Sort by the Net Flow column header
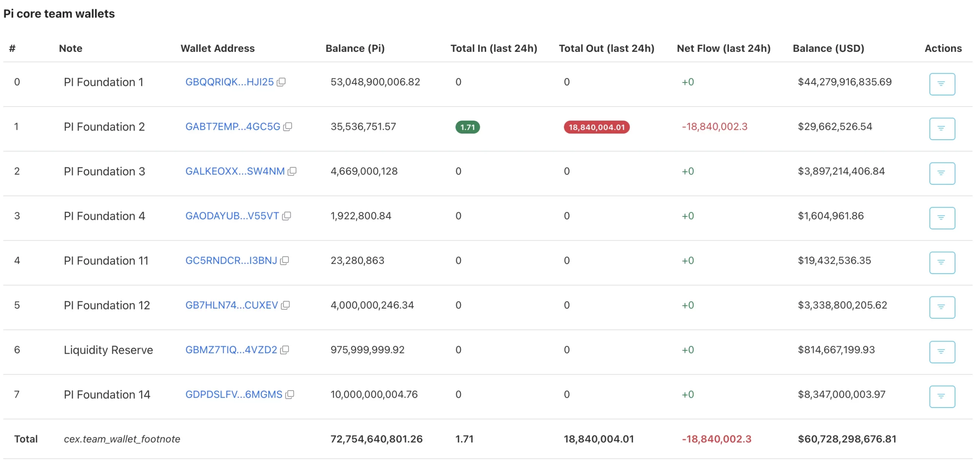Image resolution: width=977 pixels, height=472 pixels. 723,48
